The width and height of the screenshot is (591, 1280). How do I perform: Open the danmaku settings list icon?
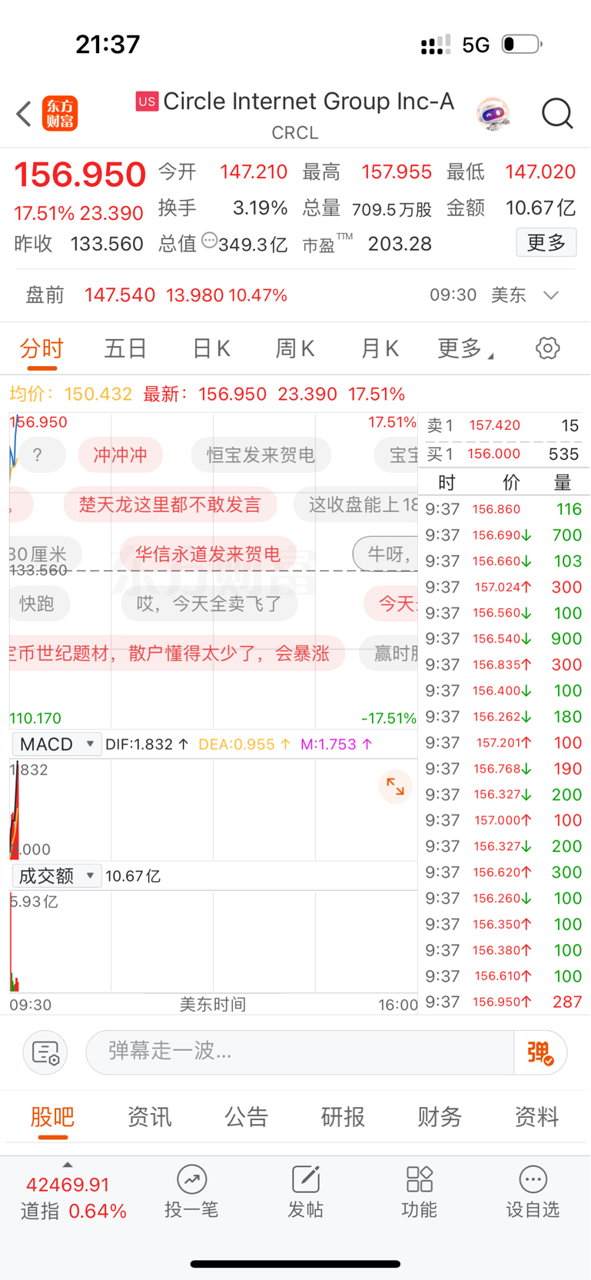click(45, 1052)
